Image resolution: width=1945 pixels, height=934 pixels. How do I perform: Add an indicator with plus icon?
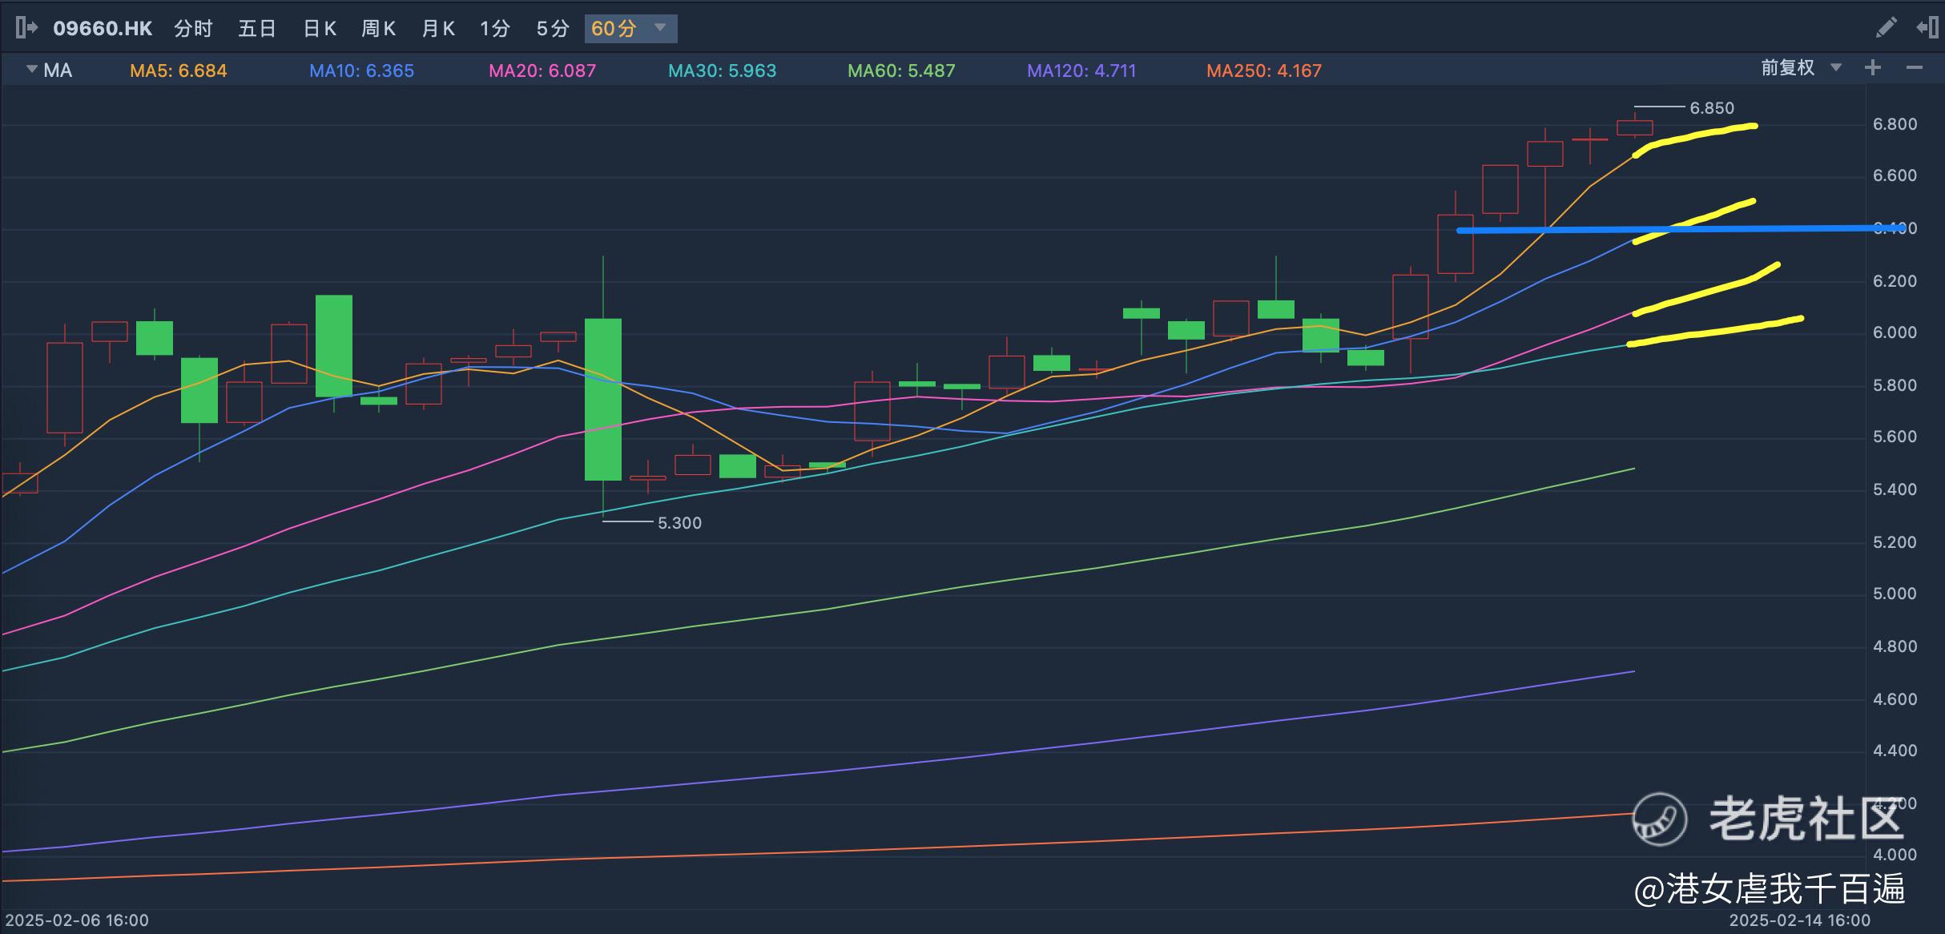pyautogui.click(x=1873, y=68)
